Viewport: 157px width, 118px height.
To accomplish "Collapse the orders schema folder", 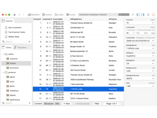I will (x=3, y=54).
